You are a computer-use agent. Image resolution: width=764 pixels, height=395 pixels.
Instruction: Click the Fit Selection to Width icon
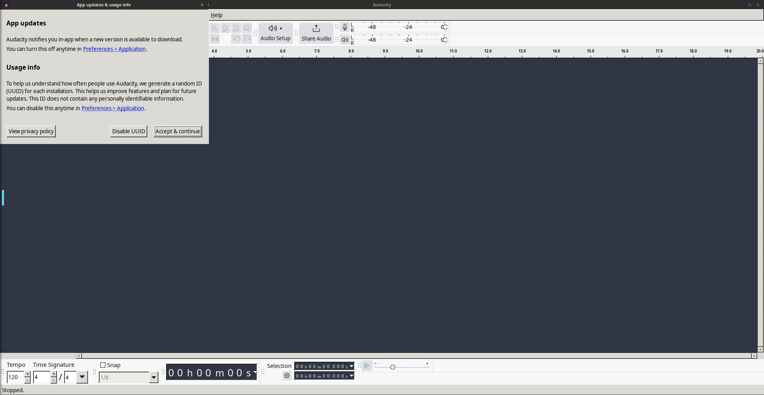pos(225,28)
